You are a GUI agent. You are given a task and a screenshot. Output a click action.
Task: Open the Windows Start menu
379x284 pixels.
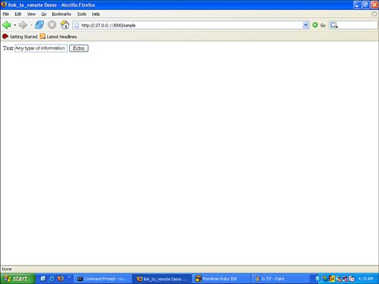pos(17,279)
